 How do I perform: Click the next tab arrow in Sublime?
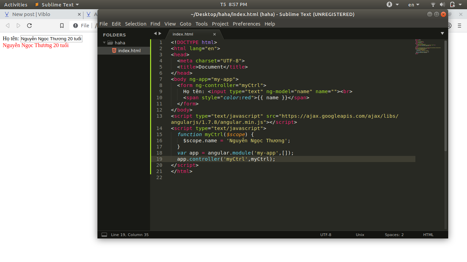[x=160, y=33]
